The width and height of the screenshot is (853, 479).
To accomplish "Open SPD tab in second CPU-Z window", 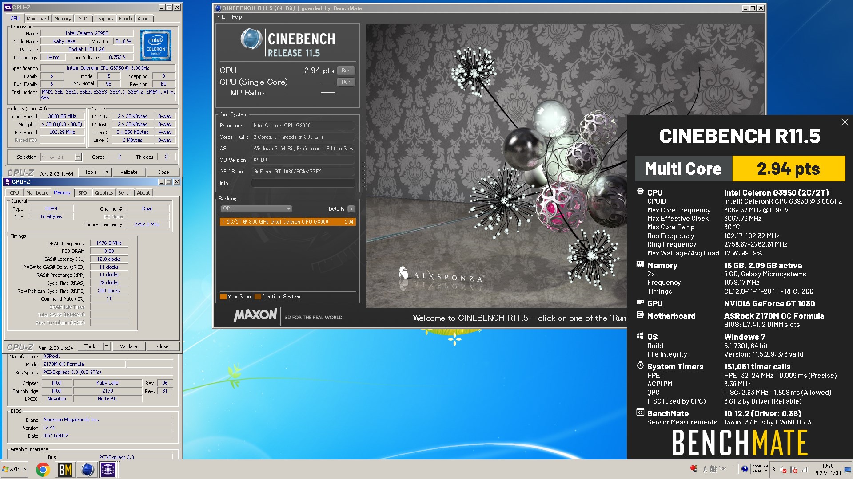I will (x=83, y=193).
